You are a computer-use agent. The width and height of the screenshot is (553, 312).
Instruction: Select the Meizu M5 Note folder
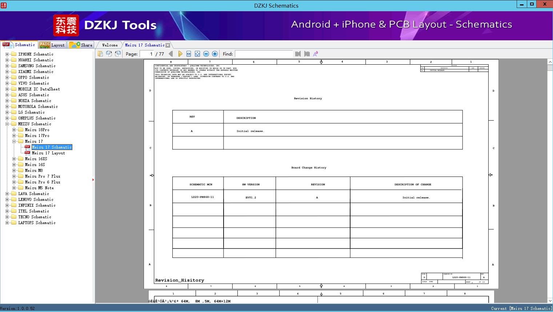pos(39,188)
